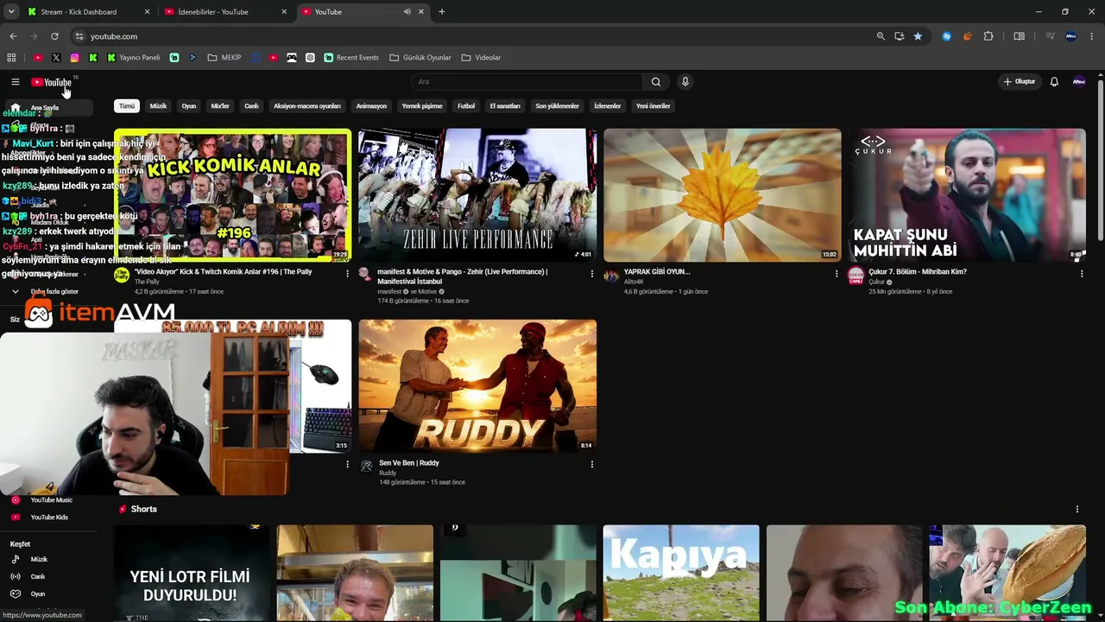The height and width of the screenshot is (622, 1105).
Task: Open options menu for YAPRAK GİBİ OYUN video
Action: (x=836, y=274)
